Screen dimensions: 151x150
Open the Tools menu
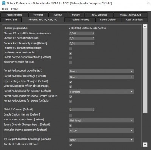point(5,9)
